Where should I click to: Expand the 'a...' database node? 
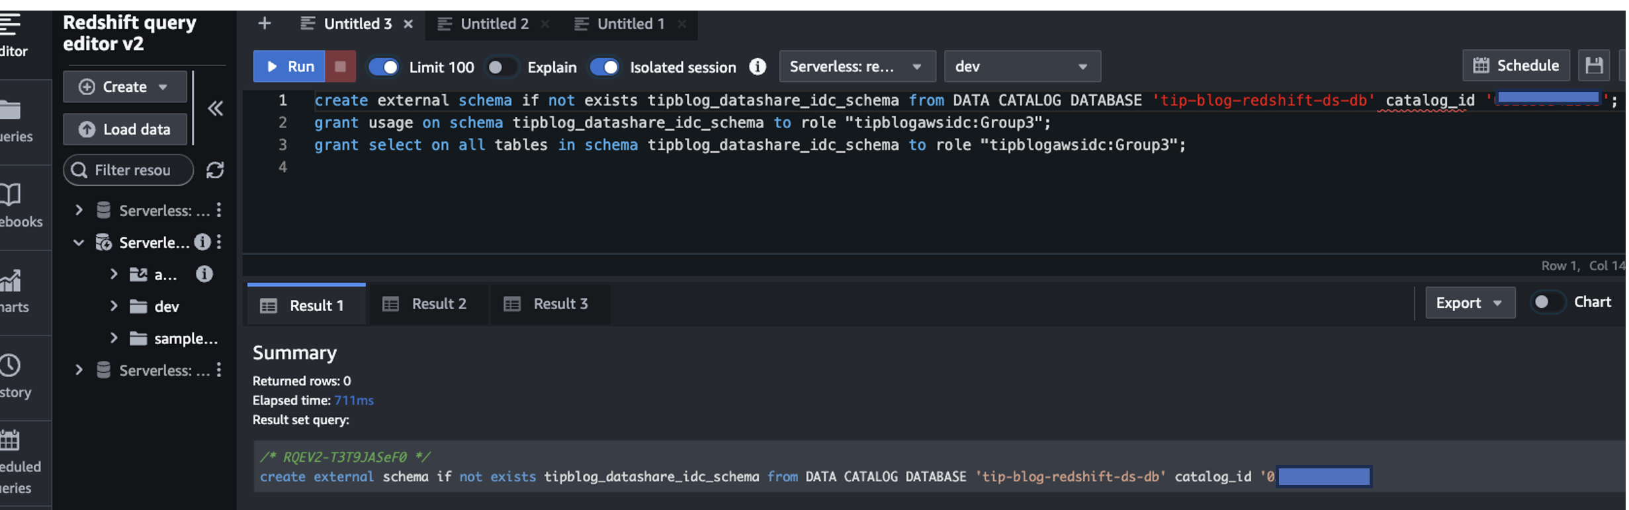coord(114,273)
